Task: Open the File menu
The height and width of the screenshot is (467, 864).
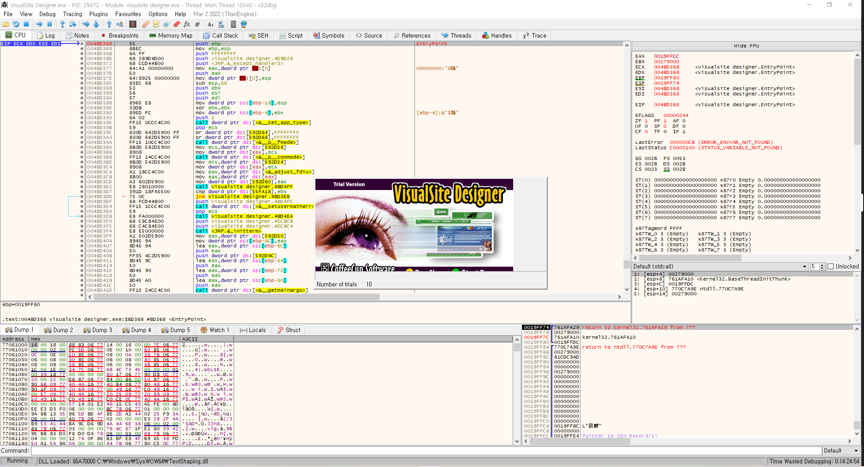Action: (8, 14)
